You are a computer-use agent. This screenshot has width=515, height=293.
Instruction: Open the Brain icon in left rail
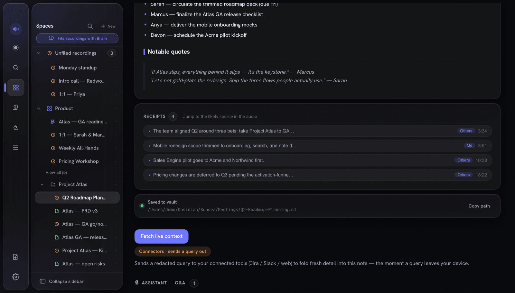[15, 107]
